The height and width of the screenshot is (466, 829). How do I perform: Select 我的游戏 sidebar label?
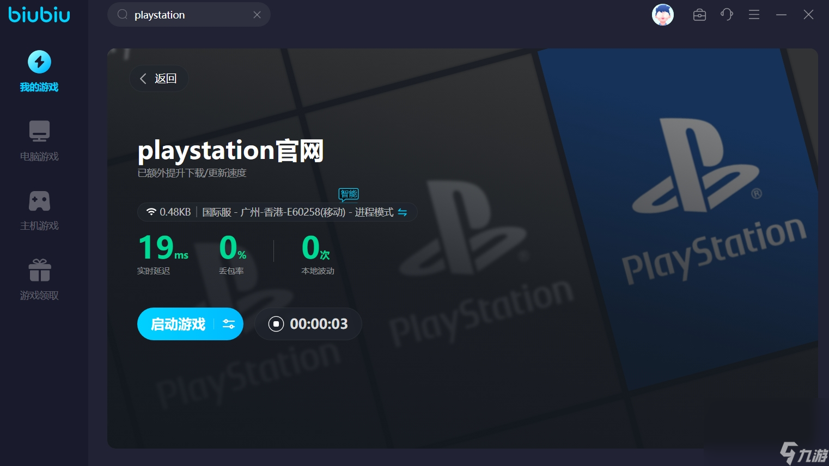coord(39,87)
